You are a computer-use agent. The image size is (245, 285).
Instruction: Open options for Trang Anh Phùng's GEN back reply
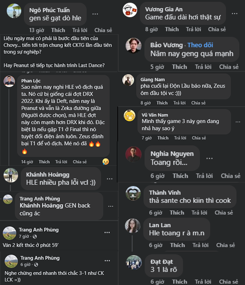point(111,206)
